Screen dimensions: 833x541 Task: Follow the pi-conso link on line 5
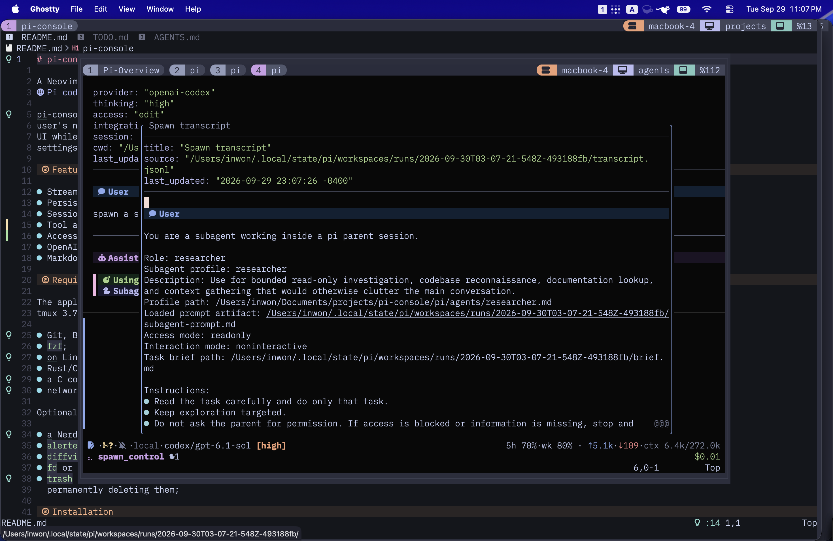[x=58, y=114]
